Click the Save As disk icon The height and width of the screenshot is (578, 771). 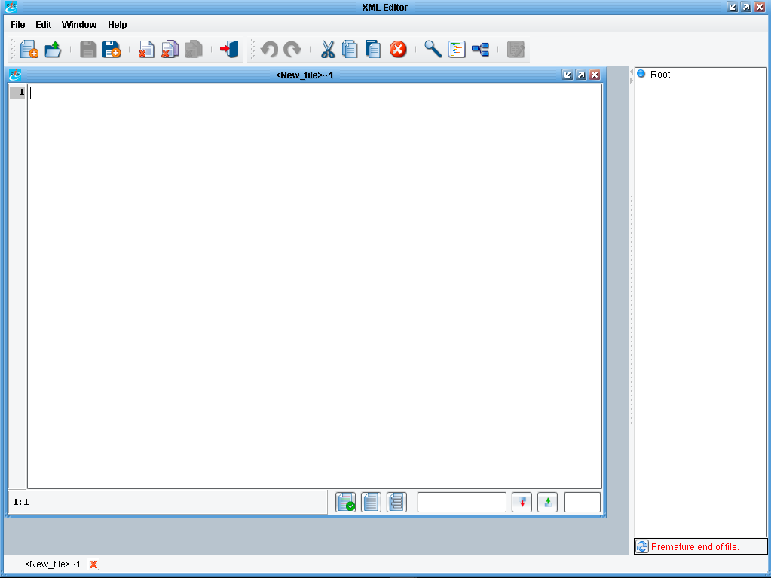click(x=112, y=50)
